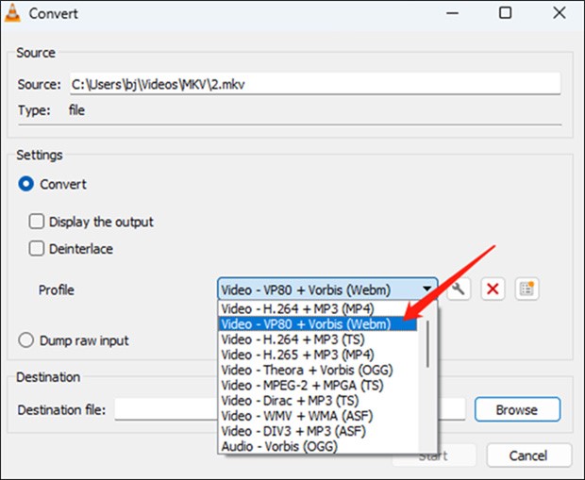This screenshot has width=585, height=480.
Task: Click the Source path input field
Action: click(315, 84)
